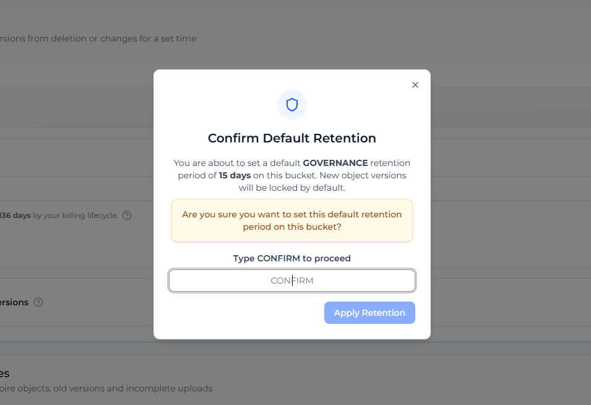Click the will be locked by default sentence

pyautogui.click(x=291, y=188)
